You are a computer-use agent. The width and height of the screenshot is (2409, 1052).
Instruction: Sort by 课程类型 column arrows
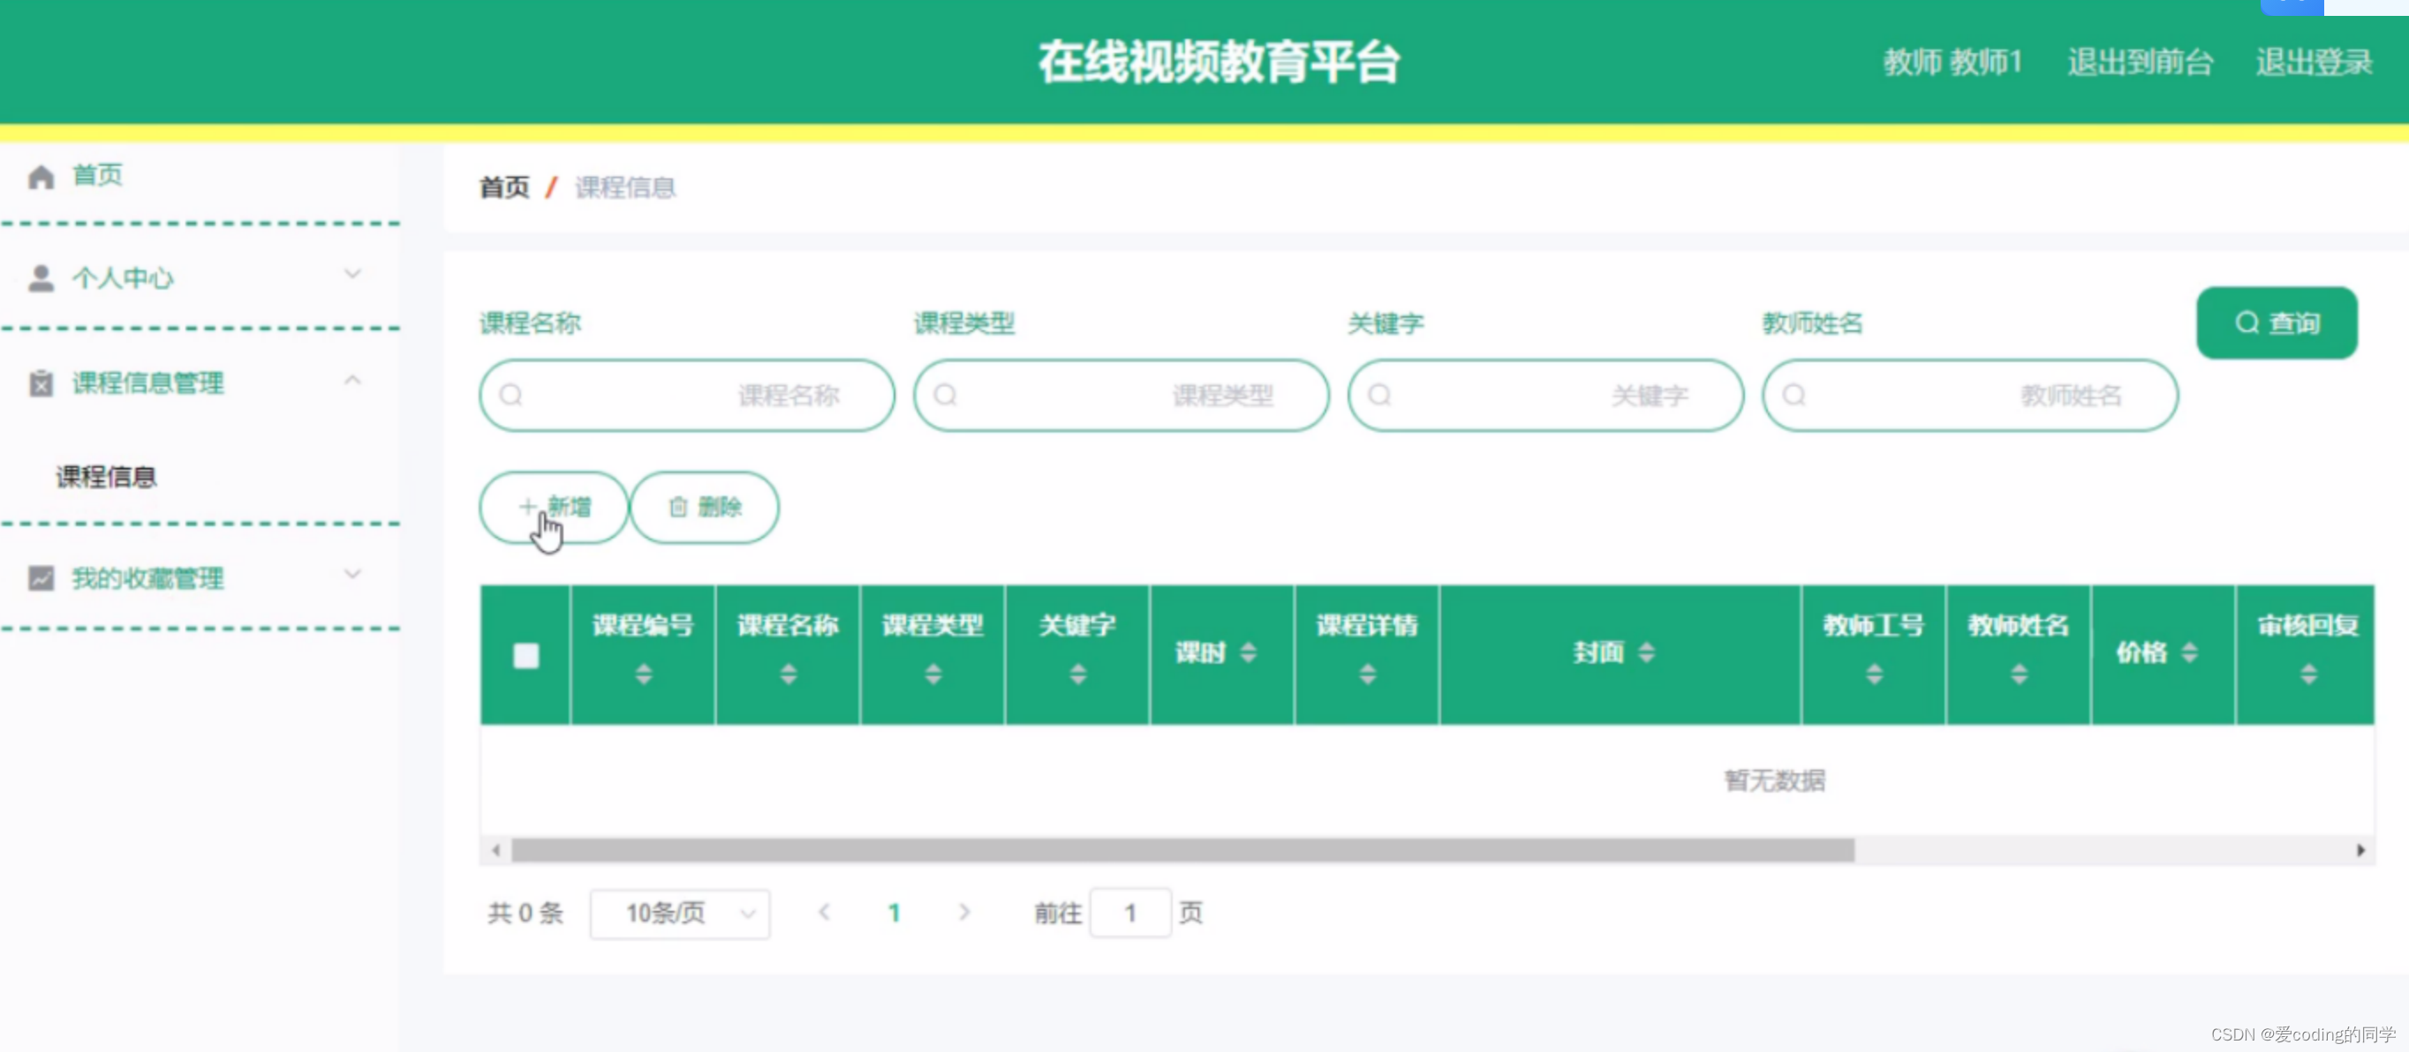[x=933, y=673]
